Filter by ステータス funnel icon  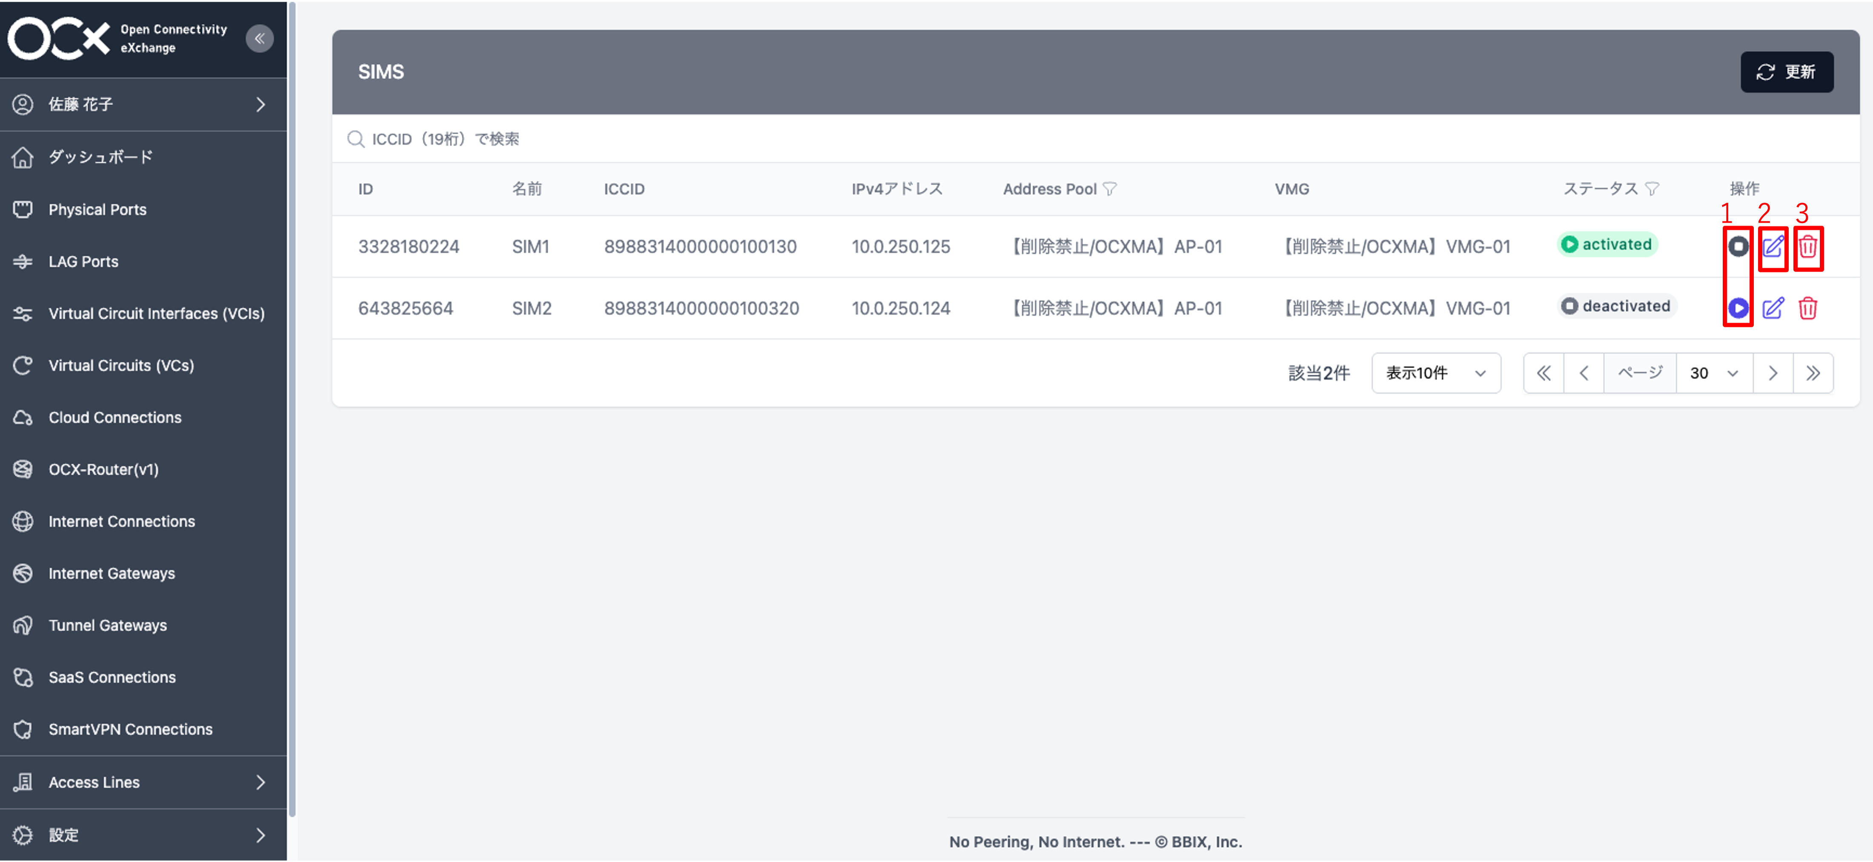pos(1652,189)
